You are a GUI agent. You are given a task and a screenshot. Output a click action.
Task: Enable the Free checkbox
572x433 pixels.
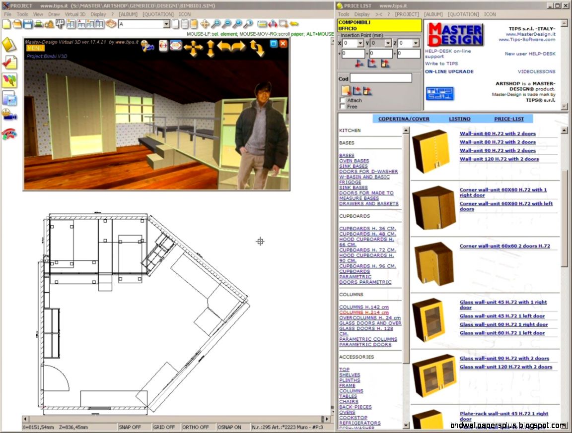pos(342,106)
